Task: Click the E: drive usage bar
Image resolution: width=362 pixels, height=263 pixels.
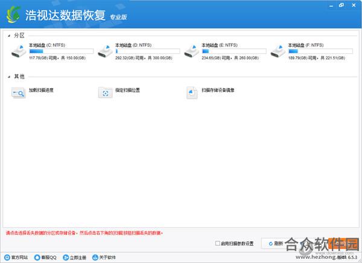Action: 234,51
